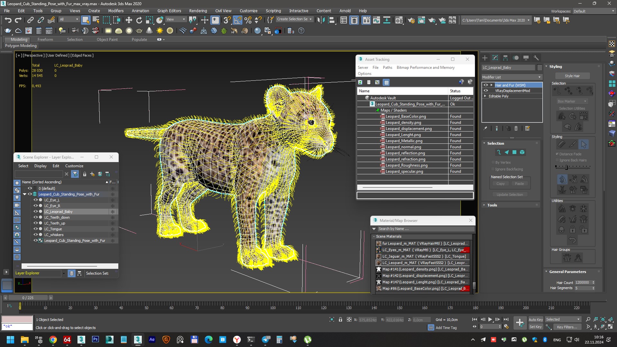Click the Style Hair button
This screenshot has height=347, width=617.
click(x=572, y=76)
